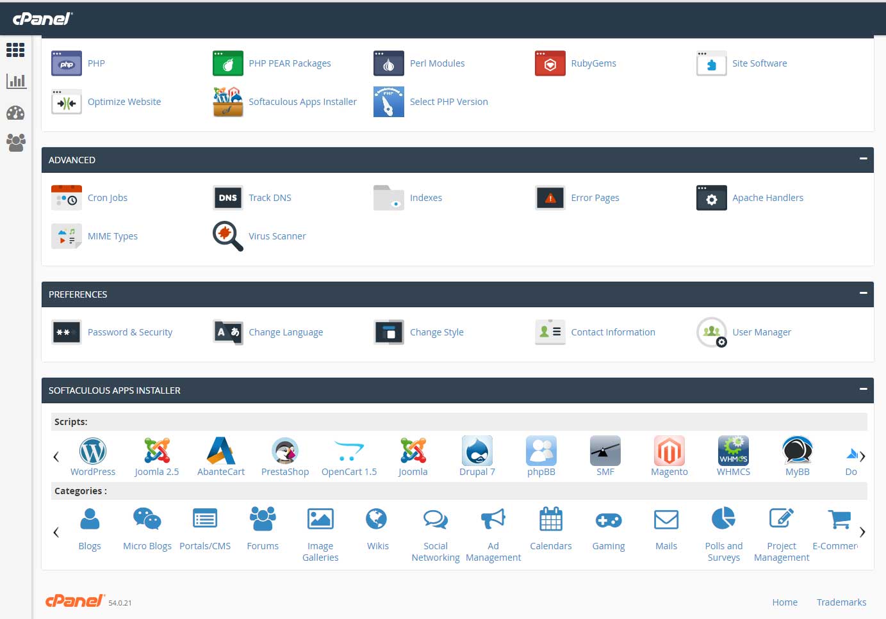
Task: Select SMF script icon
Action: (605, 451)
